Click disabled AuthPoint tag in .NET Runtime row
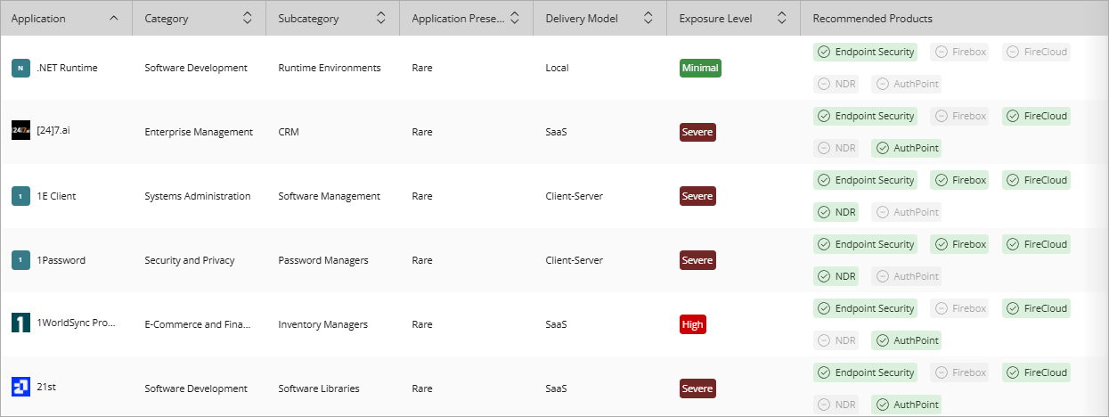 (x=907, y=84)
